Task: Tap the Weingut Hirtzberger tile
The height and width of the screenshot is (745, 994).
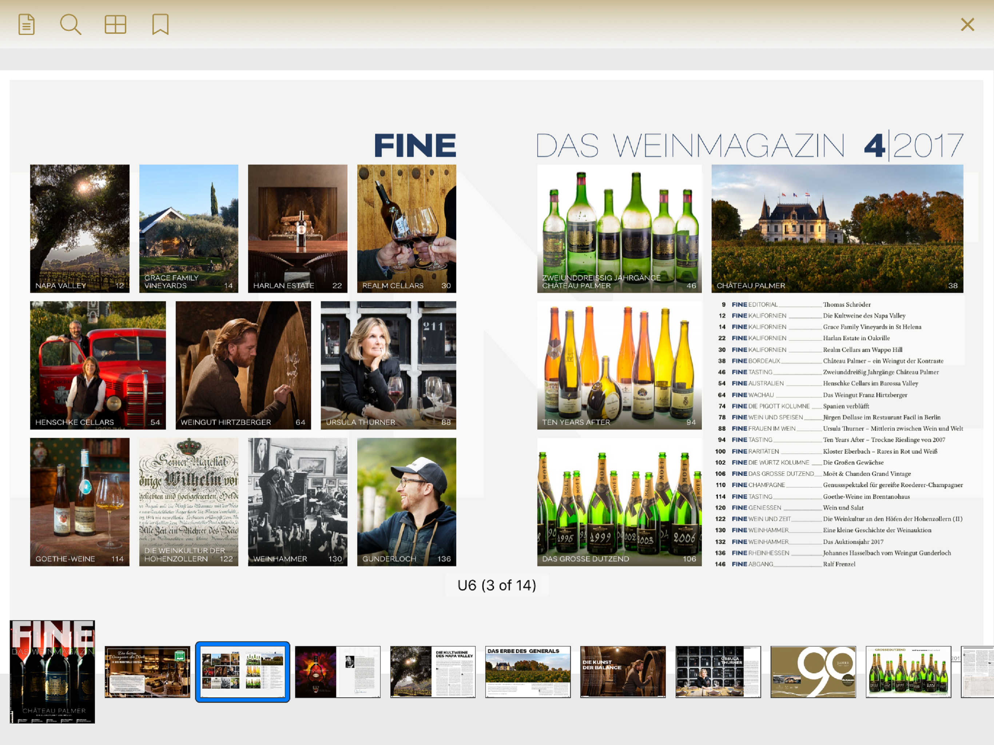Action: coord(243,365)
